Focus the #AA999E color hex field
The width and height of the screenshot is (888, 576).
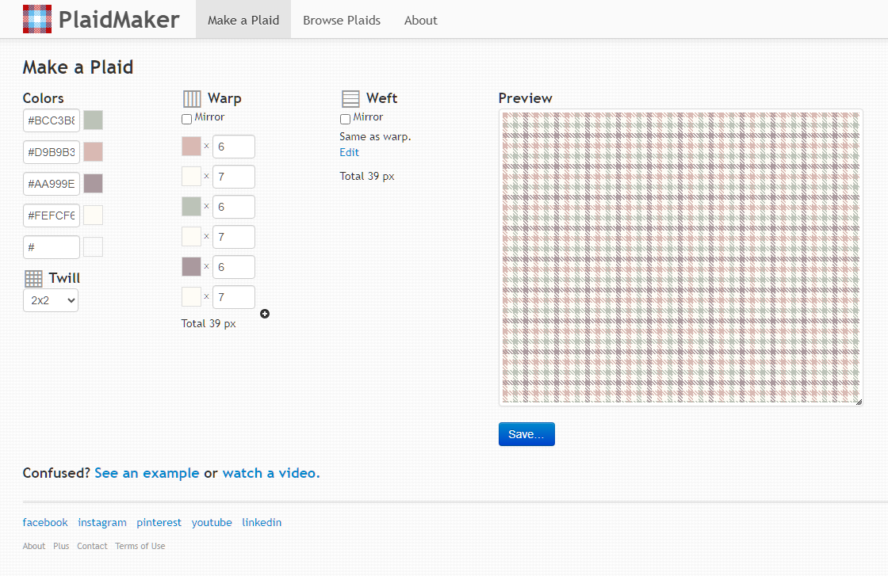pyautogui.click(x=52, y=184)
